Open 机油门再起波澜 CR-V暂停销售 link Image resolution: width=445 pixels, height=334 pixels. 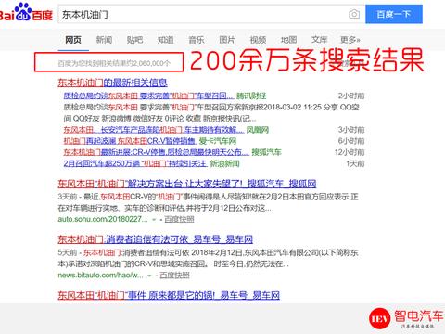(x=130, y=141)
